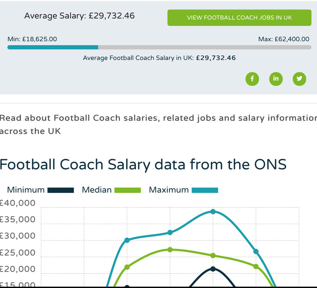This screenshot has height=288, width=317.
Task: Click the teal filled part of salary bar
Action: click(x=53, y=47)
